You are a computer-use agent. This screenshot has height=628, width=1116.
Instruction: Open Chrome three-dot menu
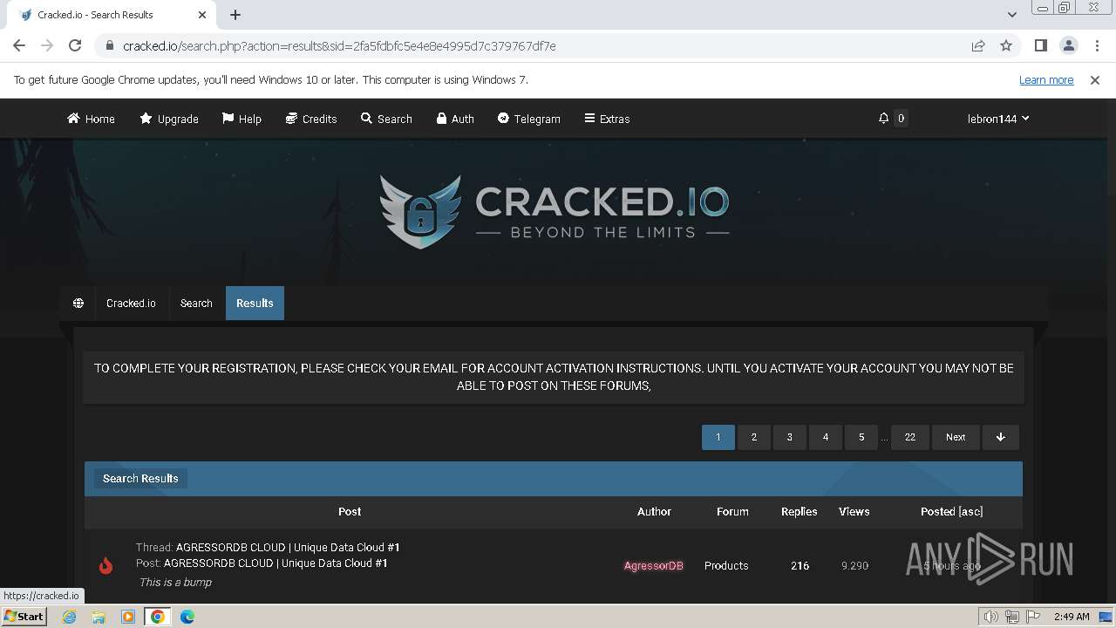[1097, 45]
